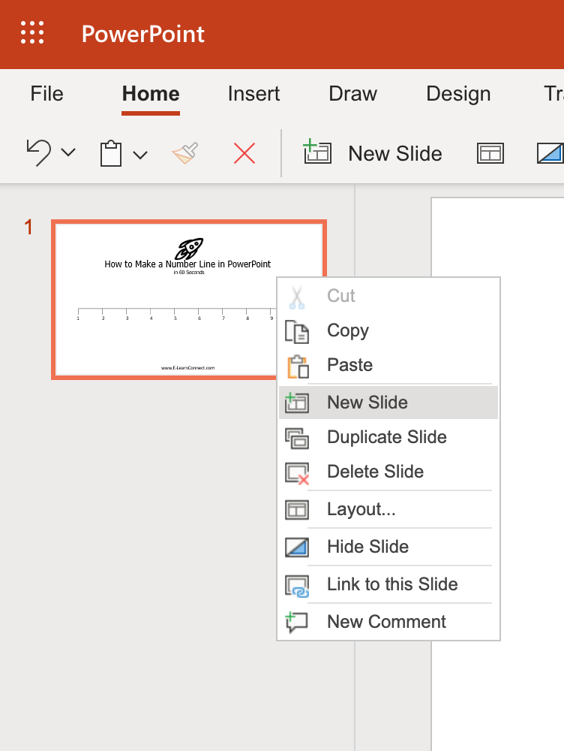Screen dimensions: 564x751
Task: Click the New Slide icon in ribbon
Action: (x=317, y=152)
